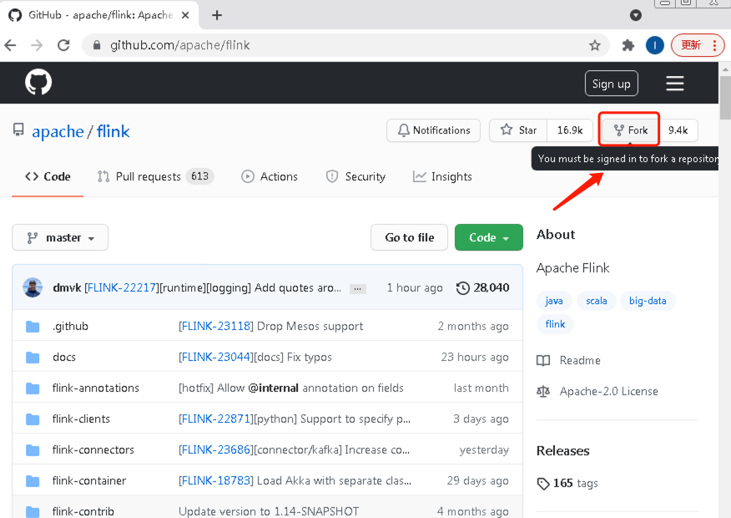
Task: Click the big-data topic tag
Action: (648, 301)
